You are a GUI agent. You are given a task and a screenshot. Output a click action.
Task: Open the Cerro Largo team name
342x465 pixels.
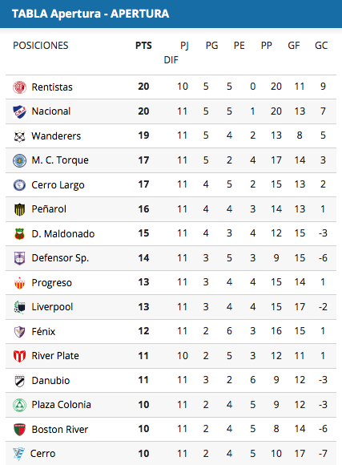coord(58,185)
